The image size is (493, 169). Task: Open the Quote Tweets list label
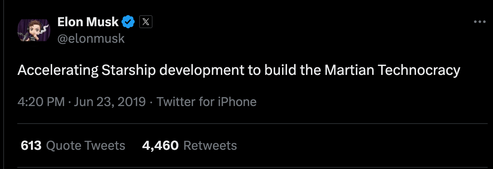coord(86,145)
